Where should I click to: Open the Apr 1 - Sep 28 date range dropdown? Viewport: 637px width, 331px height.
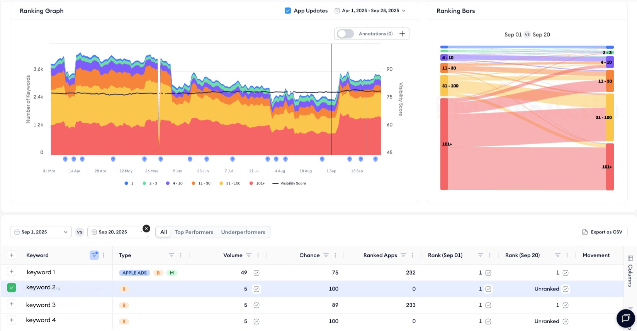(x=370, y=11)
